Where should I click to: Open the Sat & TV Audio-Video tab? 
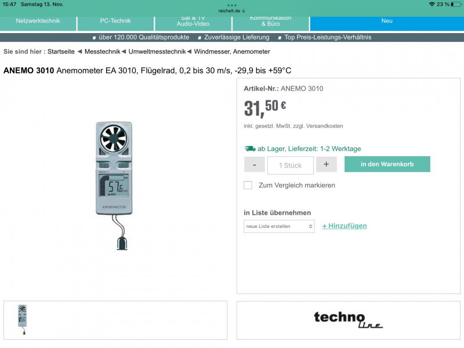pos(193,23)
